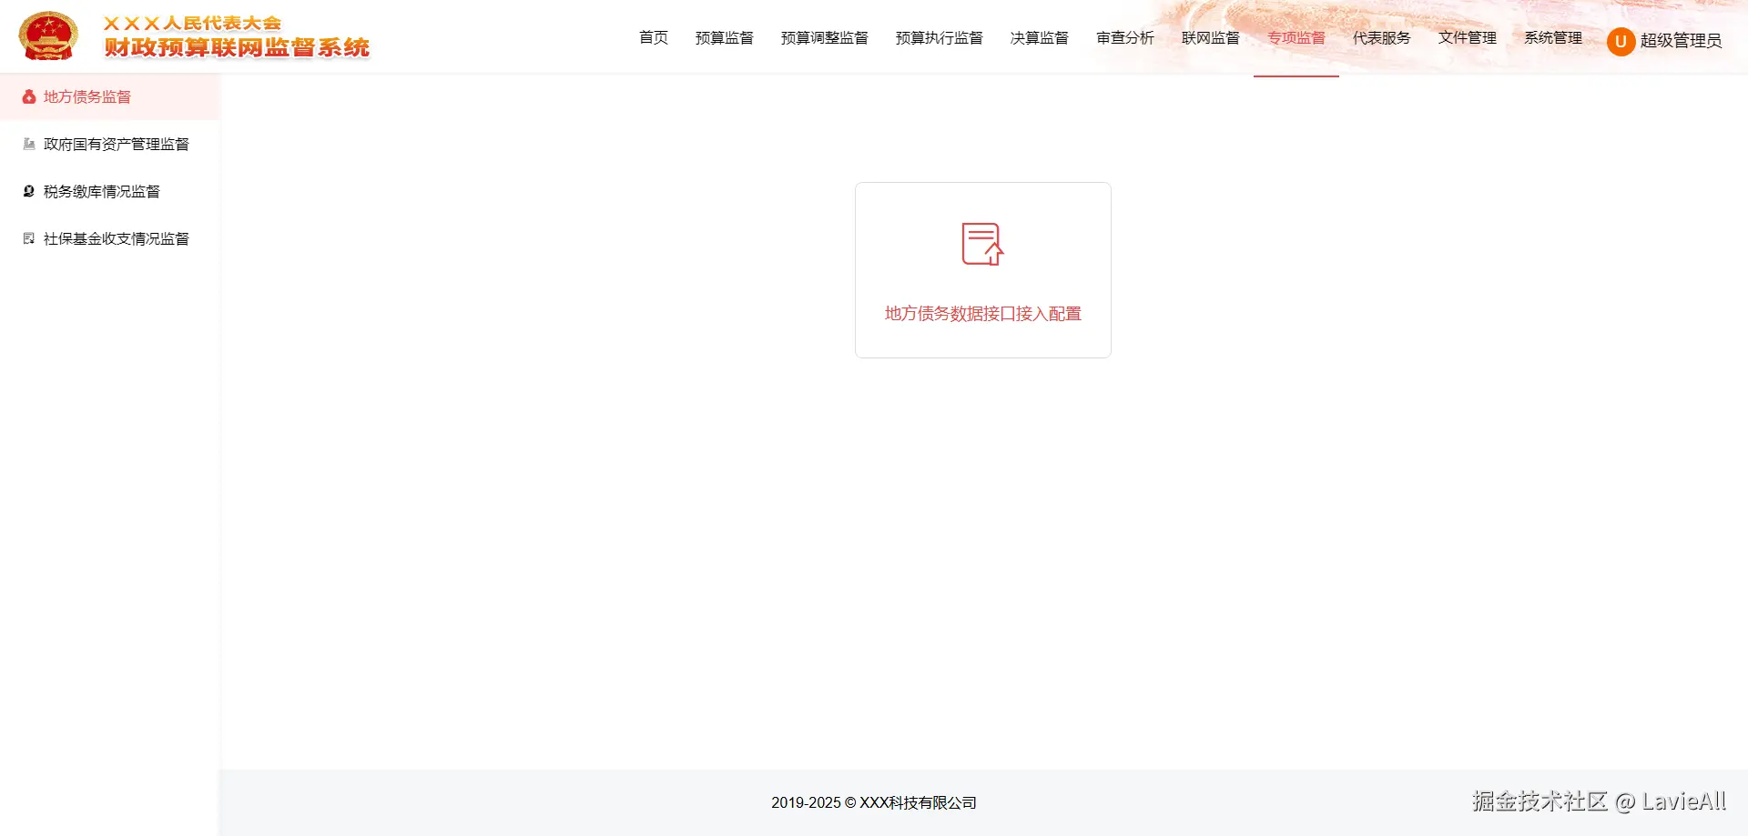This screenshot has width=1748, height=836.
Task: Open 代表服务 from the top navigation
Action: [x=1381, y=38]
